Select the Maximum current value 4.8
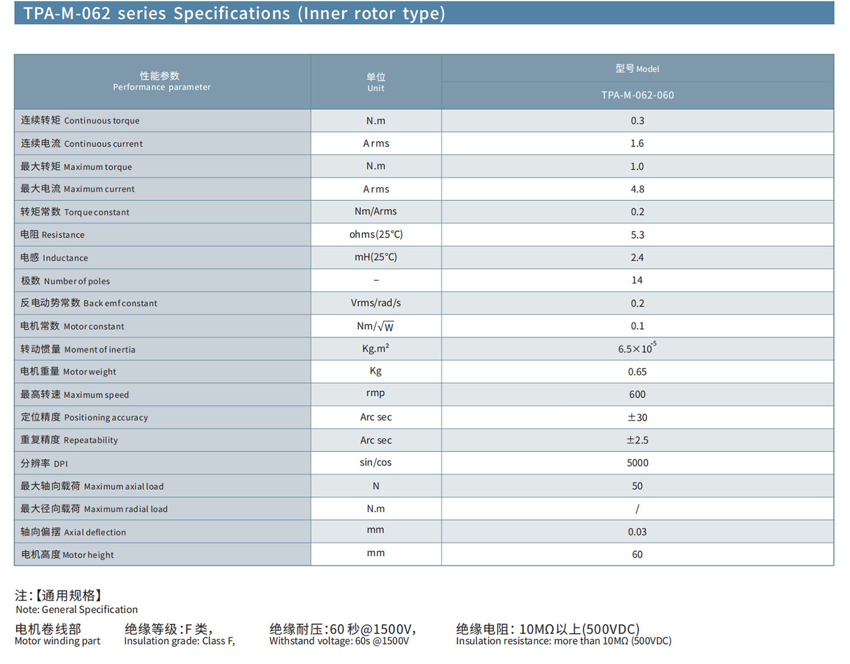This screenshot has height=664, width=850. tap(637, 189)
